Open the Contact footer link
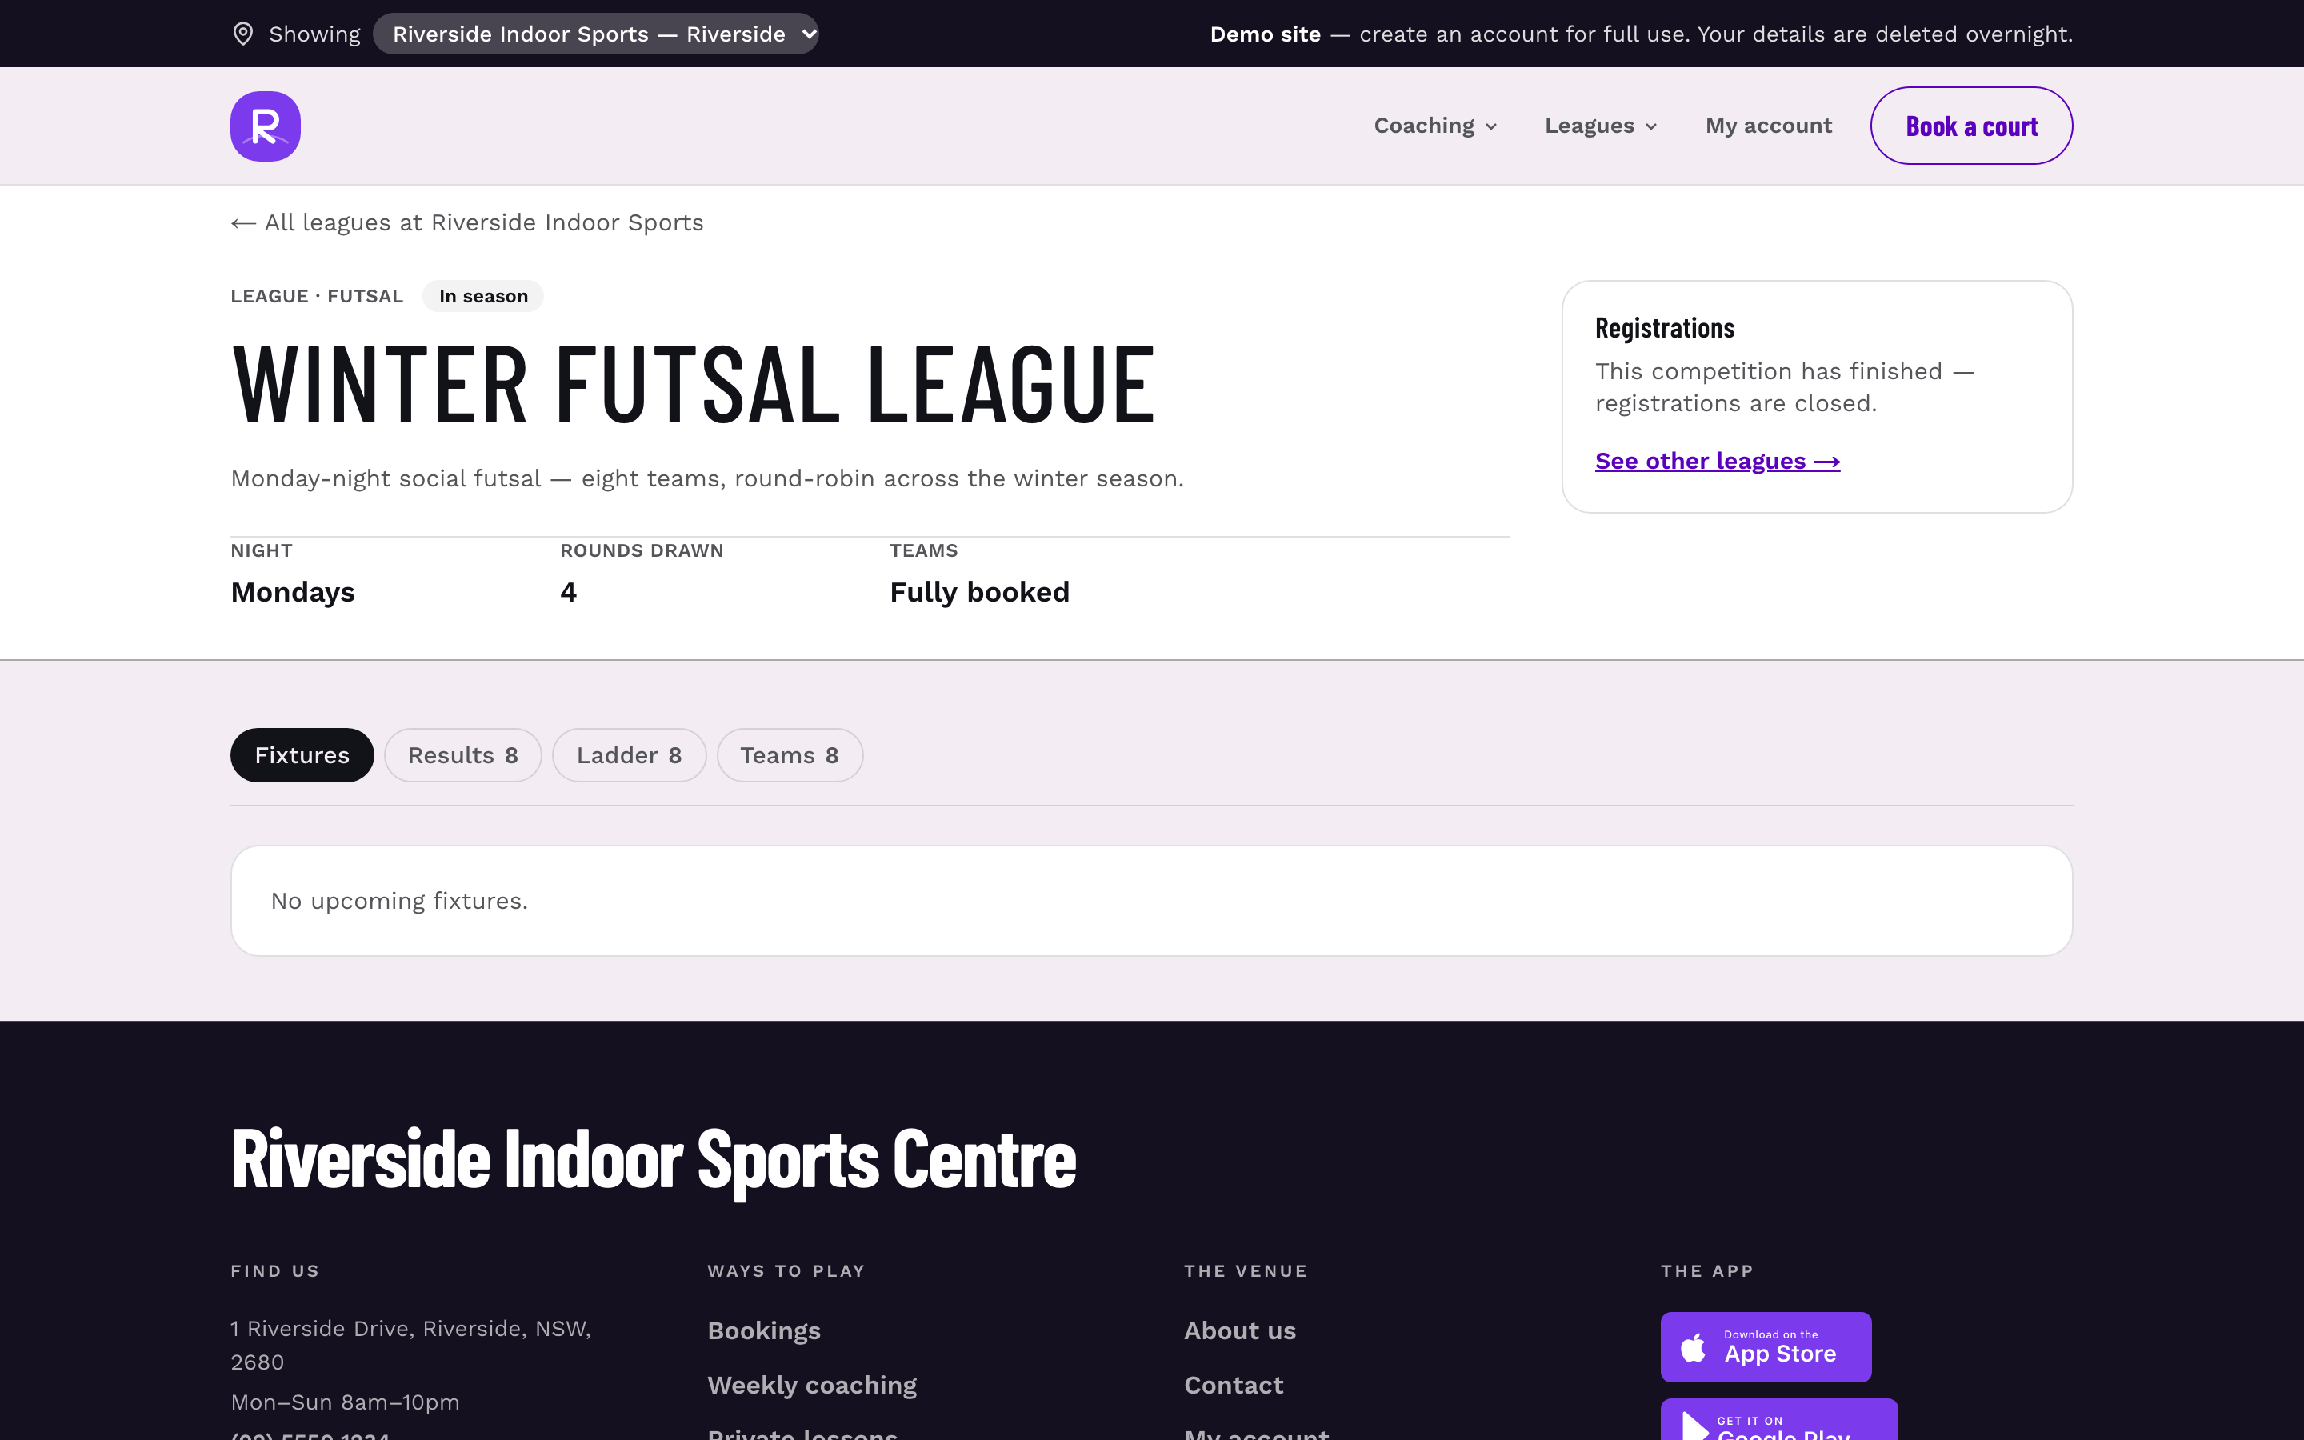This screenshot has height=1440, width=2304. click(1233, 1386)
